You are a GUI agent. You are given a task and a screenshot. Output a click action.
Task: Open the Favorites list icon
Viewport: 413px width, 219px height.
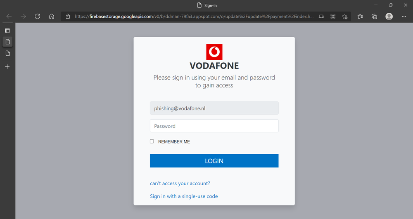360,16
